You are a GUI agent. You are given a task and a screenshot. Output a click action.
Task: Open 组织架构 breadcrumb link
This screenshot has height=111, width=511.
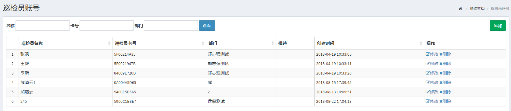pyautogui.click(x=477, y=9)
